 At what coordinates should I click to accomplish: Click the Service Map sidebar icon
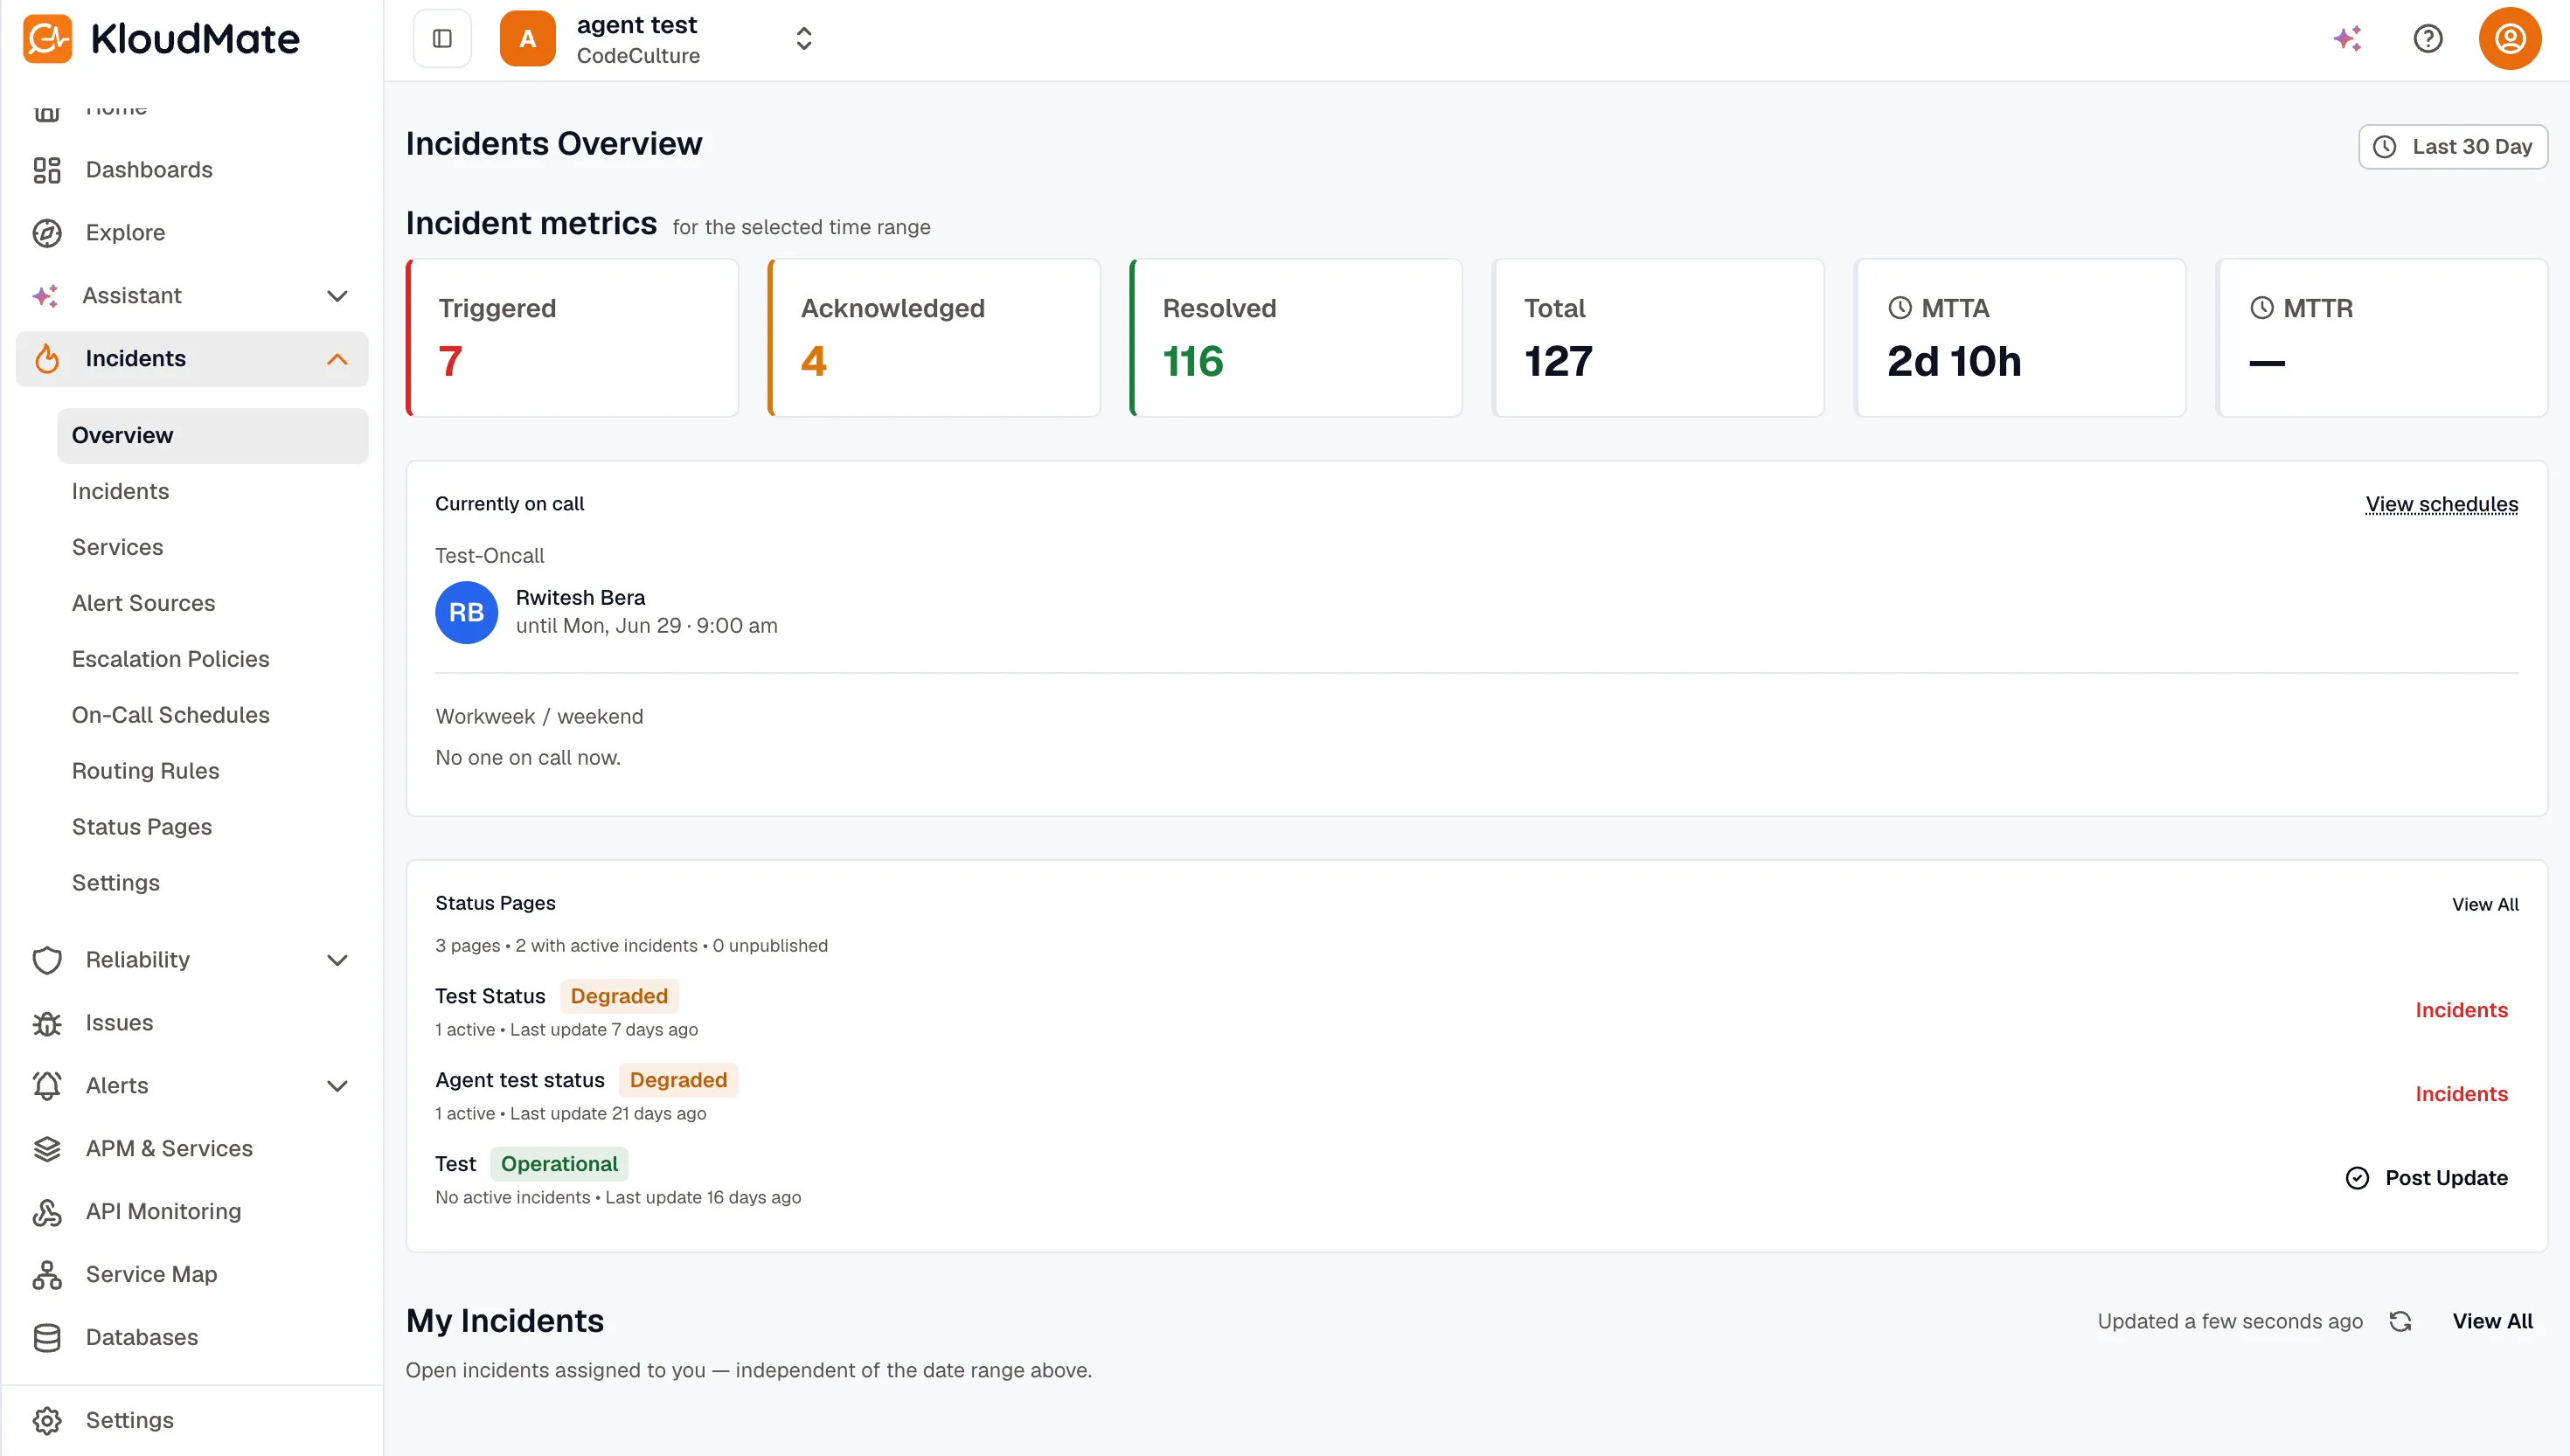47,1275
